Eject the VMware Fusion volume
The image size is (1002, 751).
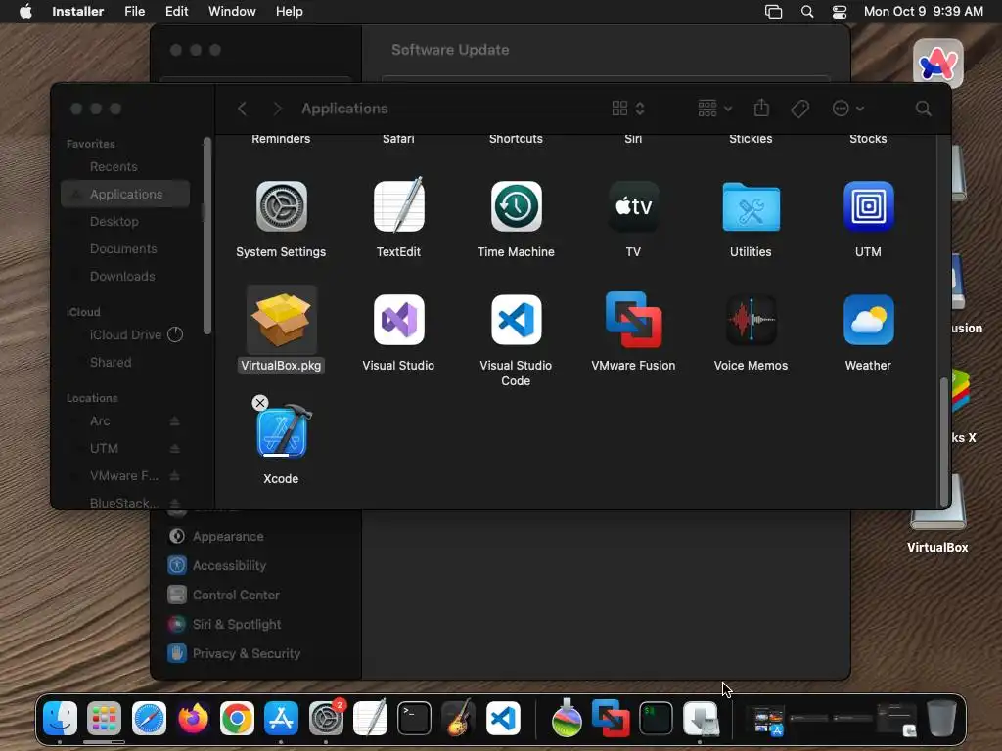[174, 476]
